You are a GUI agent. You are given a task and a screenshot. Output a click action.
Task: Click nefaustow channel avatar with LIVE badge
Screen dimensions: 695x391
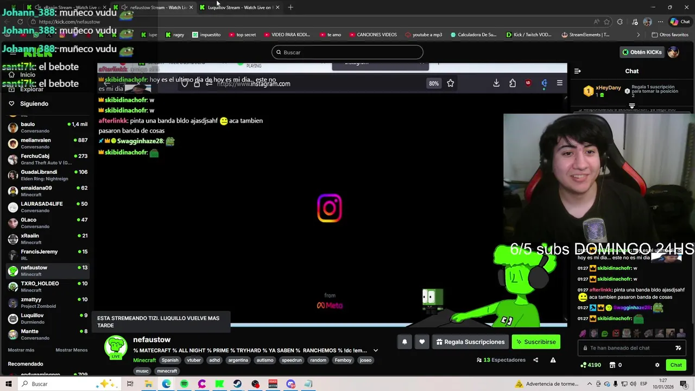tap(116, 348)
